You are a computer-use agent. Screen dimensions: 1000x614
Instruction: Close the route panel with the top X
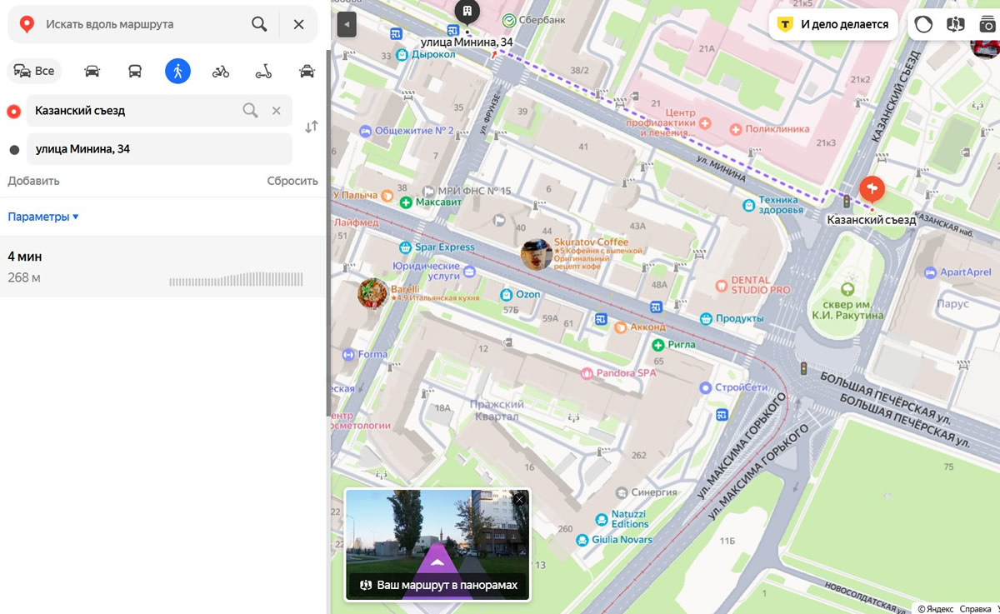pos(298,24)
